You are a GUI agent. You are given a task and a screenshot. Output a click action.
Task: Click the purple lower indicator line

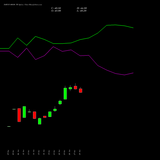pyautogui.click(x=67, y=51)
